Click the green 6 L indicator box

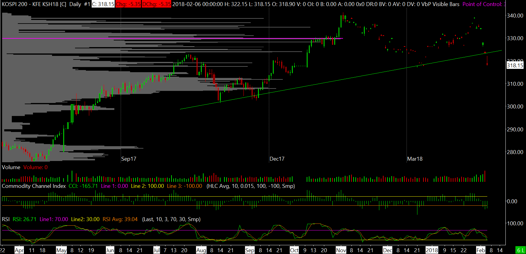[521, 250]
